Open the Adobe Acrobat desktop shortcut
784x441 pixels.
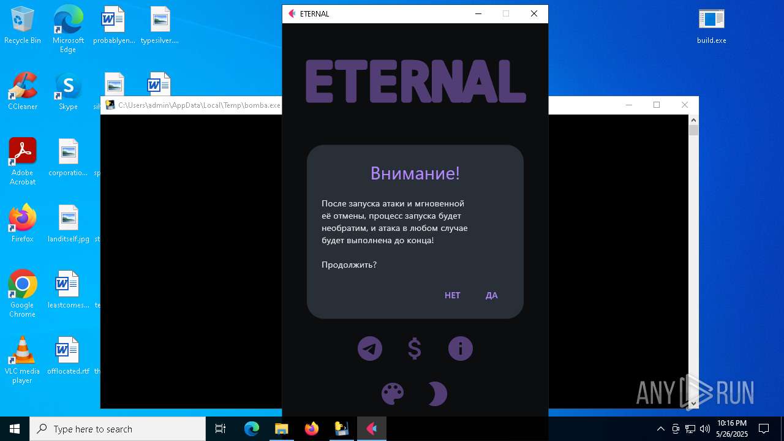23,162
